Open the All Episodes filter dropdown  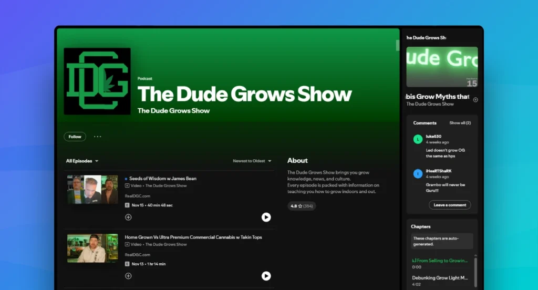click(82, 161)
